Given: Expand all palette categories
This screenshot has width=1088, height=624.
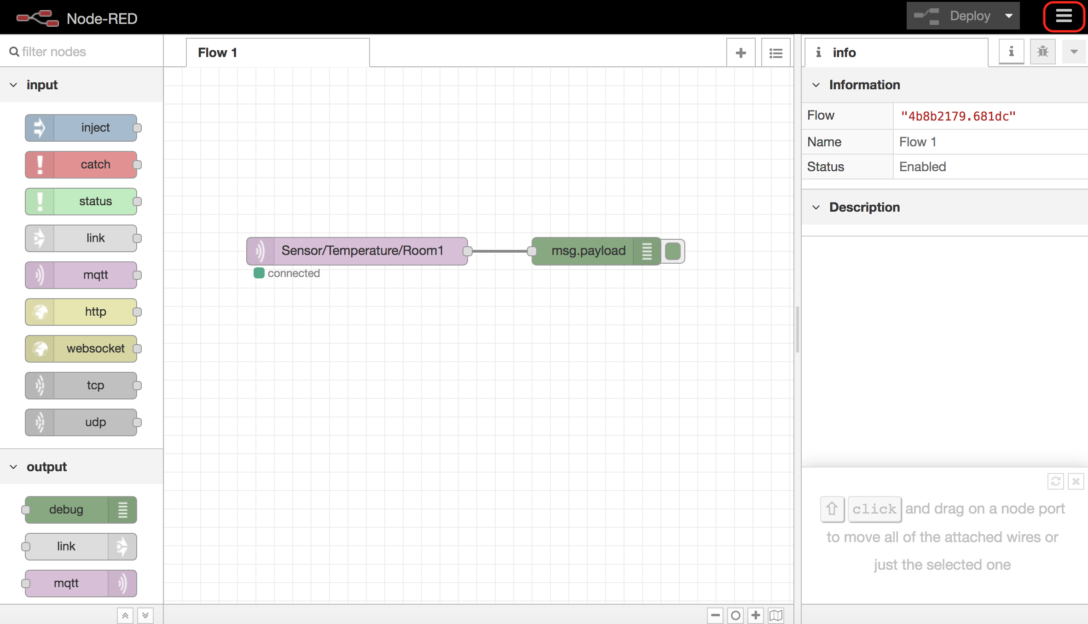Looking at the screenshot, I should [145, 615].
